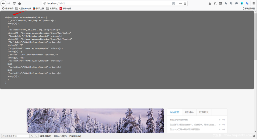Click the ["suffix"] property line
Screen dimensions: 257x139
[33, 55]
